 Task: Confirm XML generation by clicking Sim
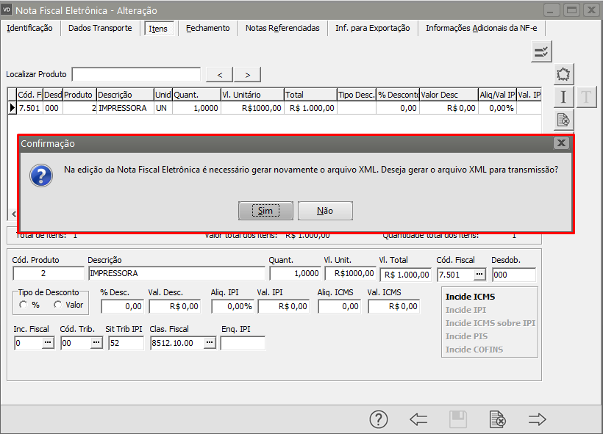(265, 211)
